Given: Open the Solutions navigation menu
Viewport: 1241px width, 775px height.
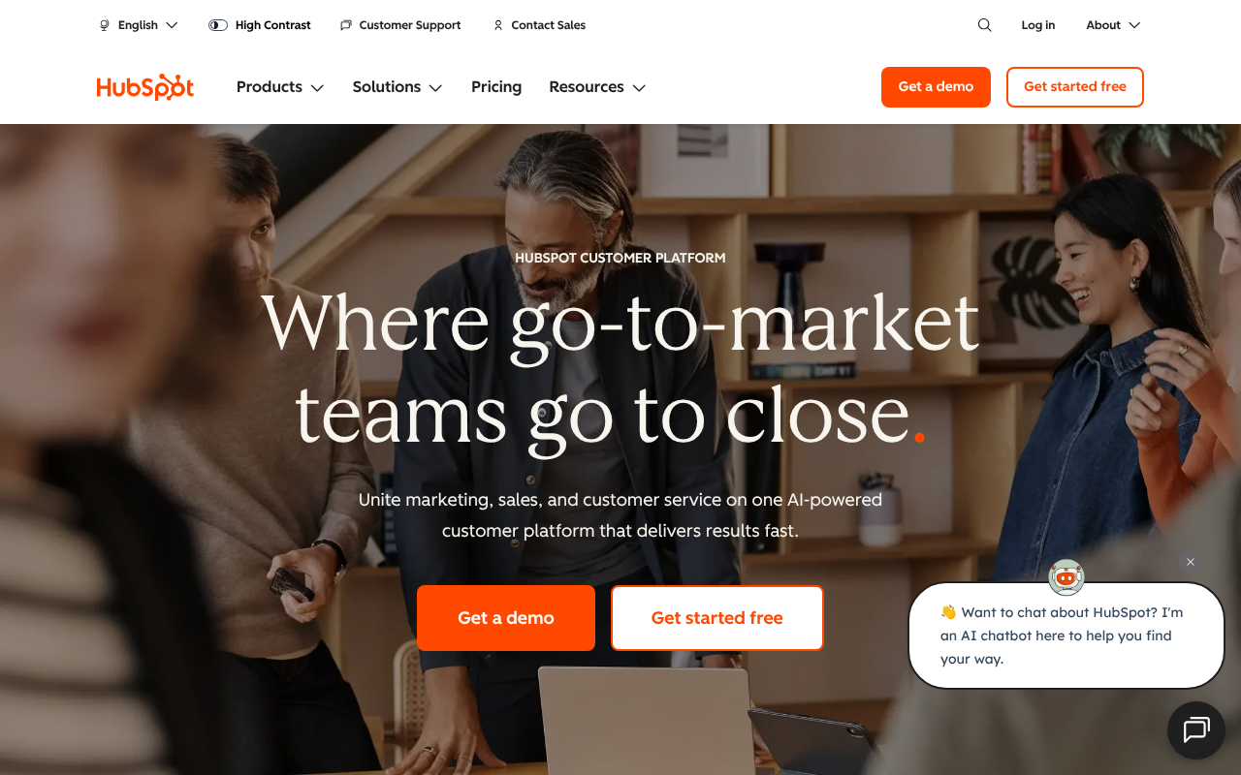Looking at the screenshot, I should pos(398,87).
